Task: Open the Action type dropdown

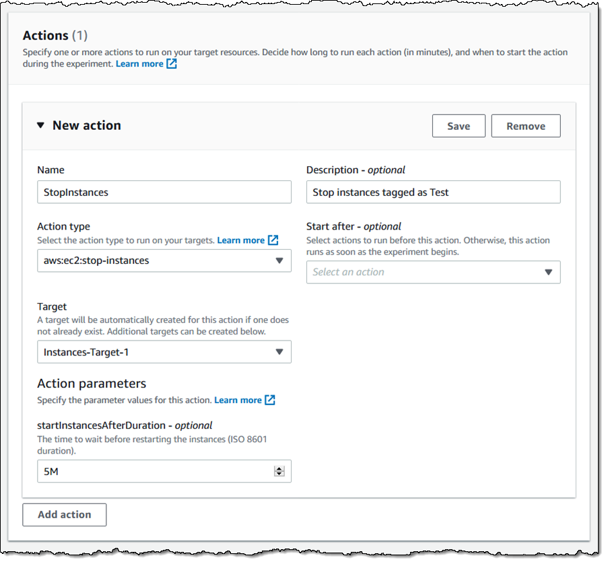Action: point(164,260)
